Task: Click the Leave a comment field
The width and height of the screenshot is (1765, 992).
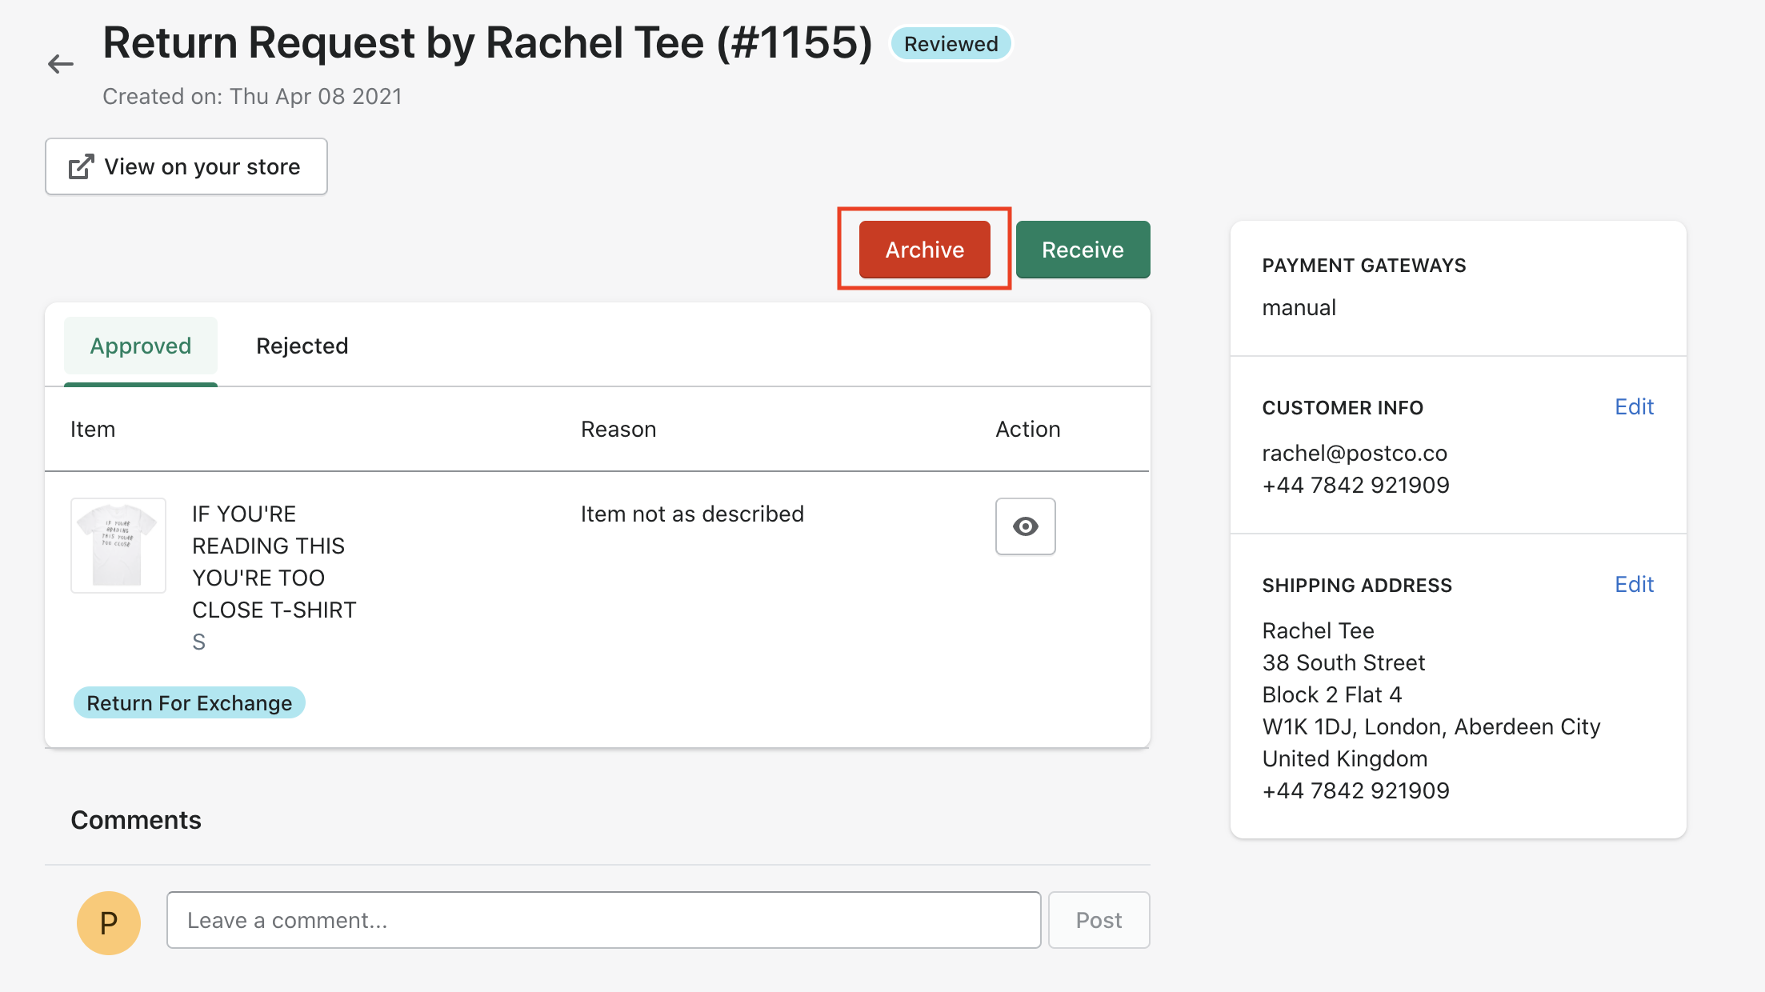Action: 603,920
